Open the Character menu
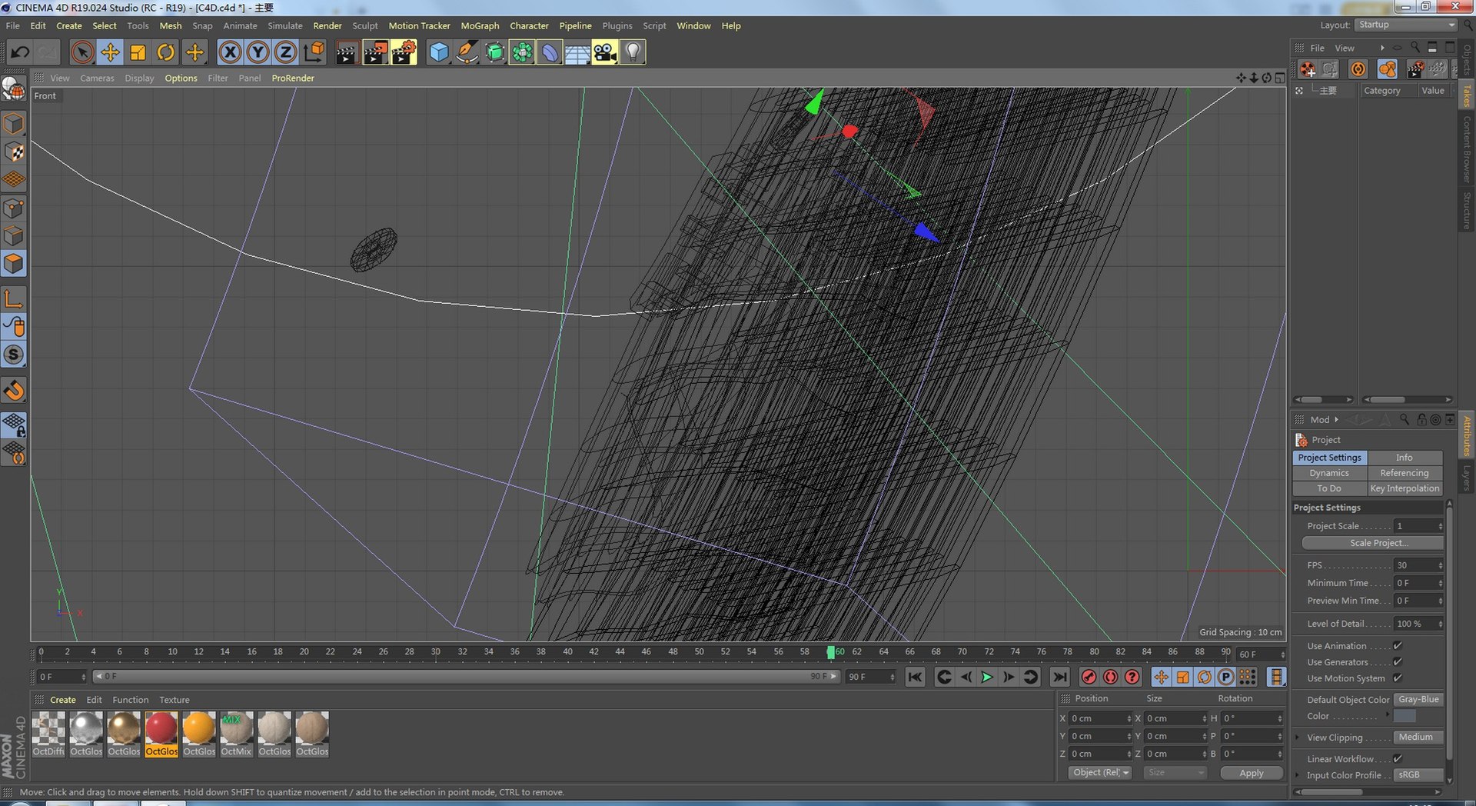The width and height of the screenshot is (1476, 806). pyautogui.click(x=529, y=25)
